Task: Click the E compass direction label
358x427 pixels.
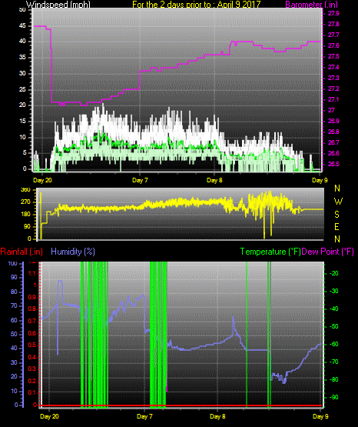Action: point(336,227)
